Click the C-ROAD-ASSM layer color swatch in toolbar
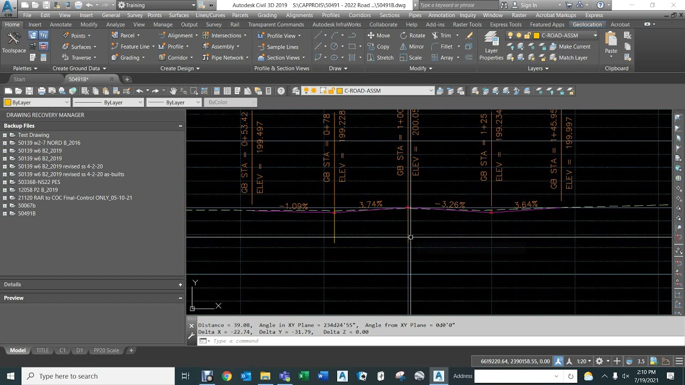Viewport: 685px width, 385px height. tap(339, 91)
